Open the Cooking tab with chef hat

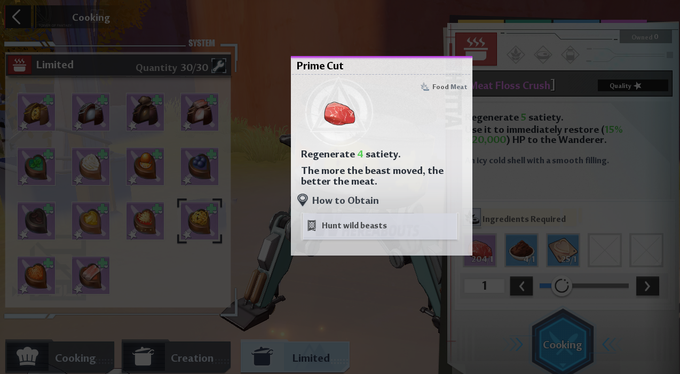coord(60,357)
